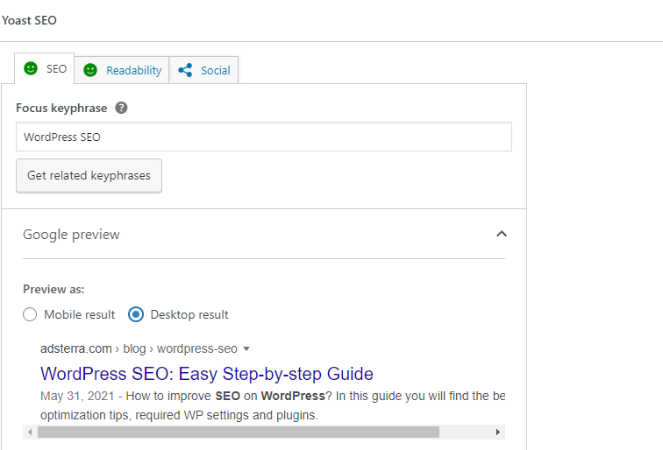663x450 pixels.
Task: Click WordPress SEO: Easy Step-by-step Guide title
Action: pyautogui.click(x=207, y=374)
